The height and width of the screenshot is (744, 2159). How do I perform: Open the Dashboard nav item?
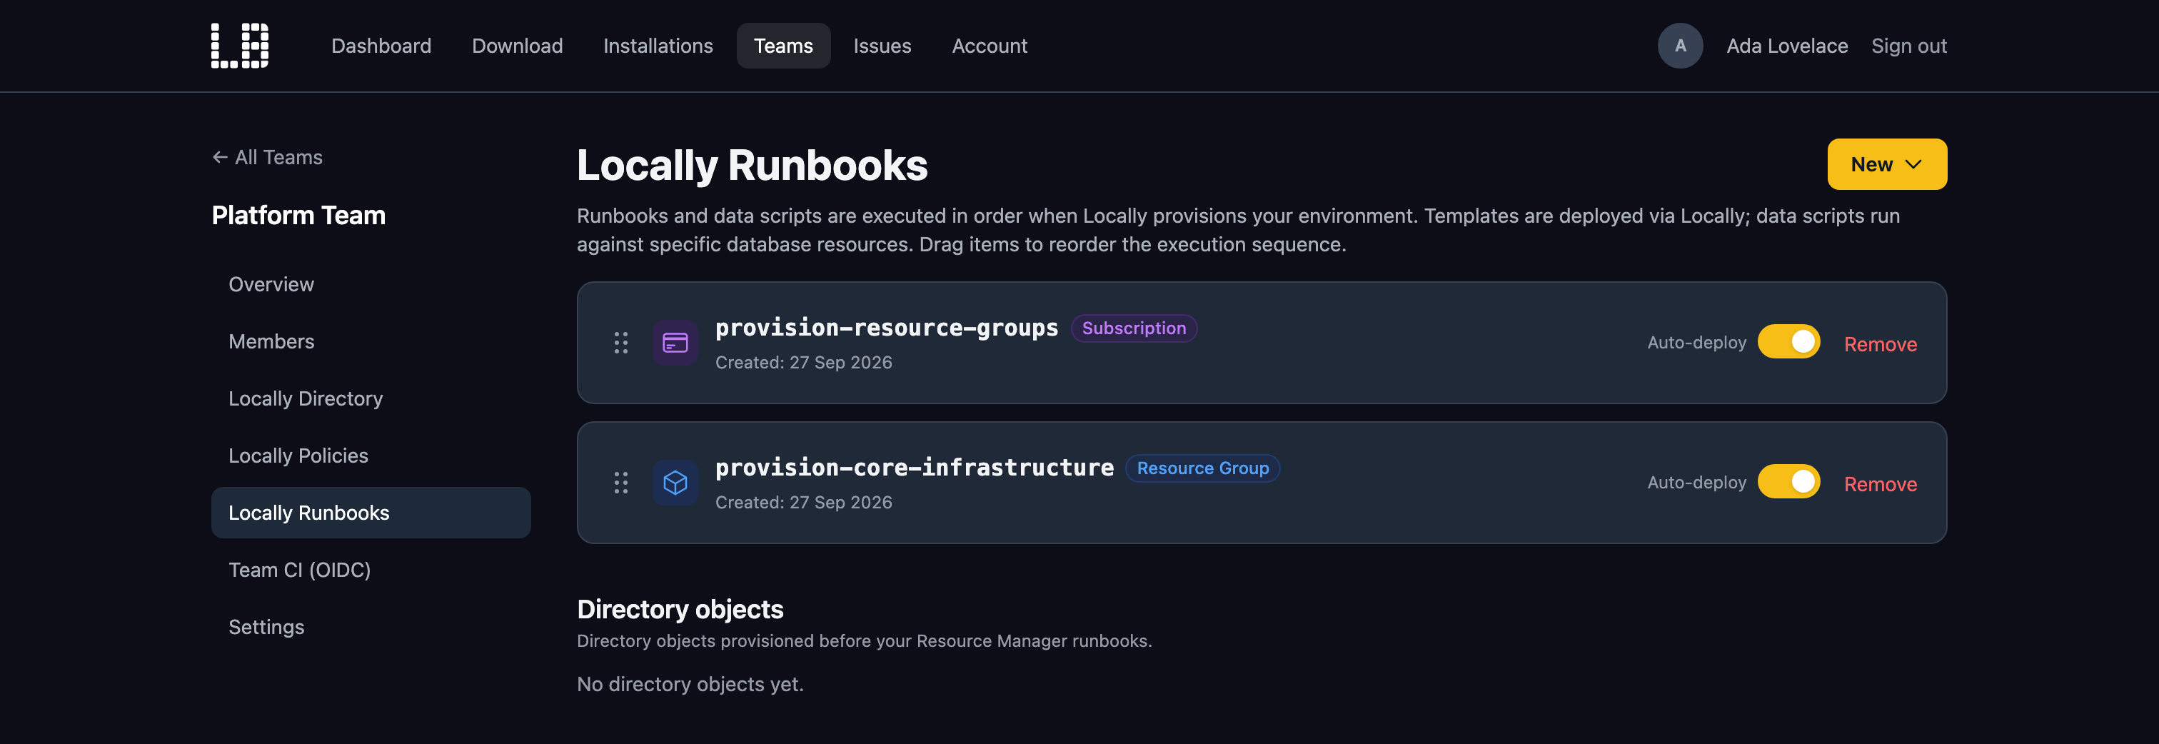pos(381,45)
